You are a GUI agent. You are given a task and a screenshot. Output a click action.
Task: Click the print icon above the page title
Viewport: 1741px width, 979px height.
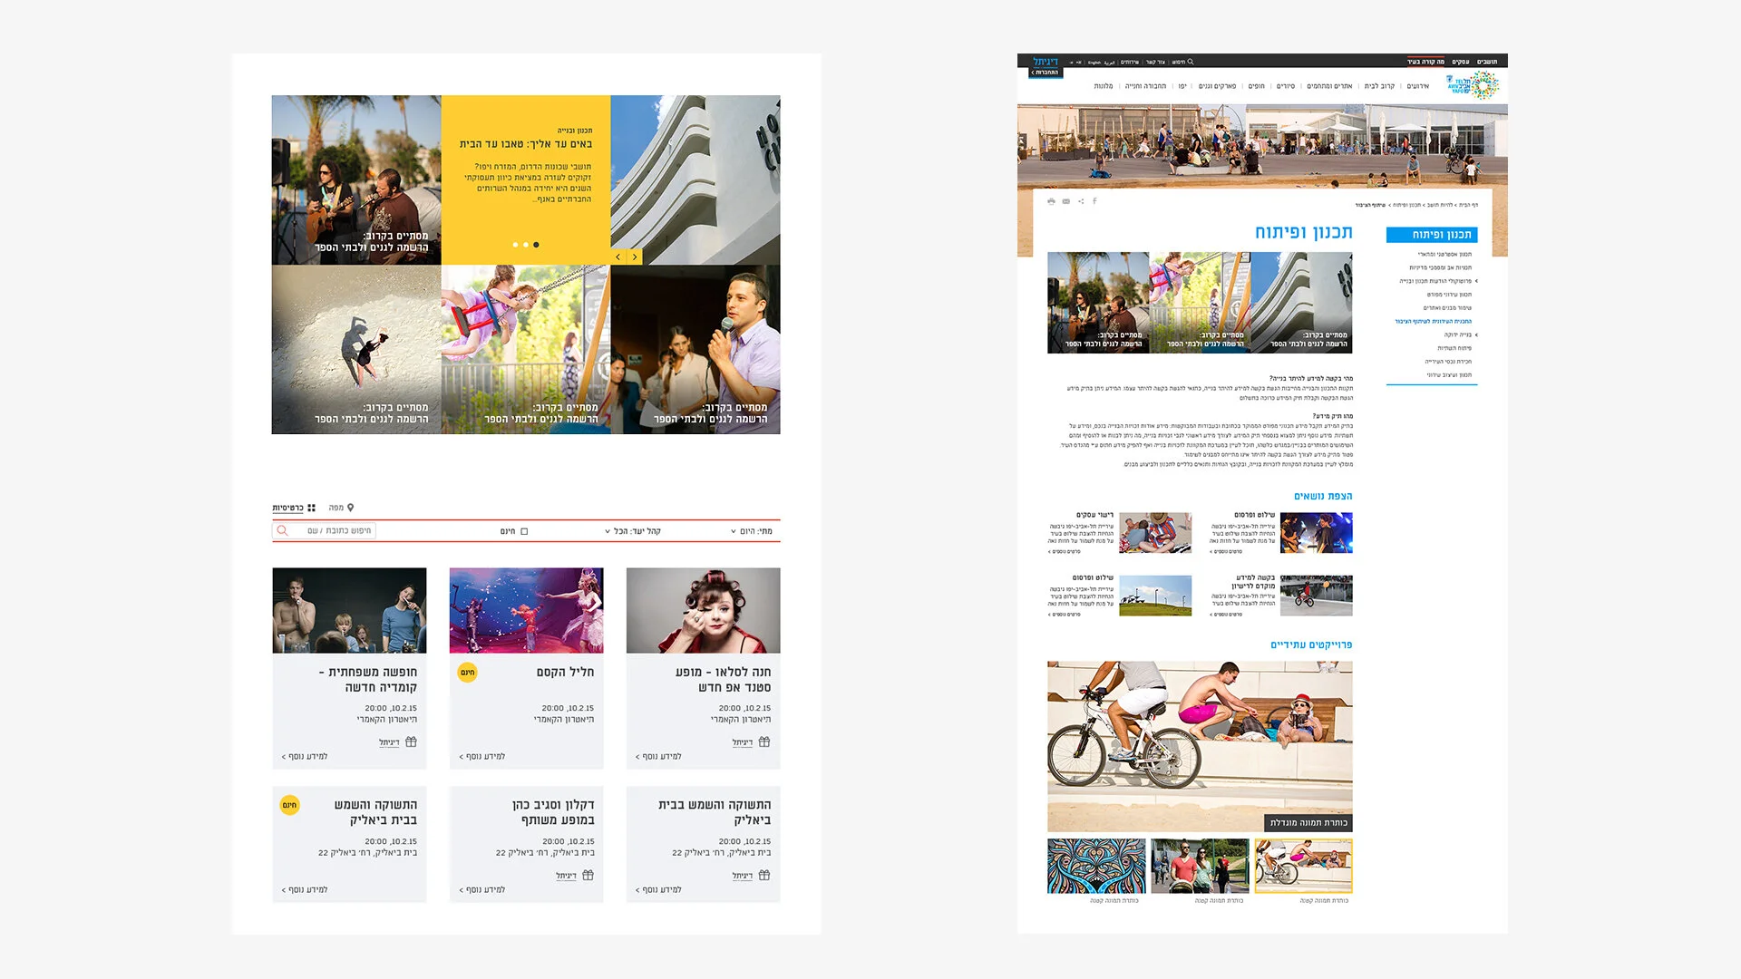tap(1051, 201)
